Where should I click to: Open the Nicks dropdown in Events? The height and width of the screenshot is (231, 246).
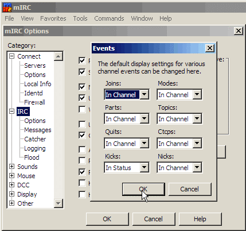[197, 167]
